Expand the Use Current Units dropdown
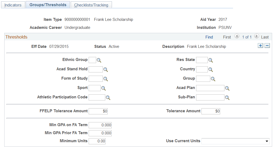Screen dimensions: 274x147 pos(267,141)
